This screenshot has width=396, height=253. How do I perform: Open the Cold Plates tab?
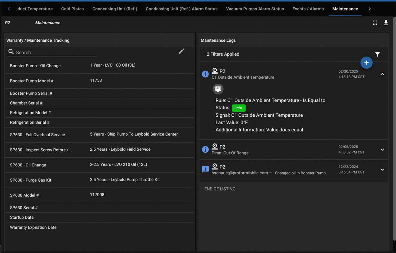[x=72, y=9]
